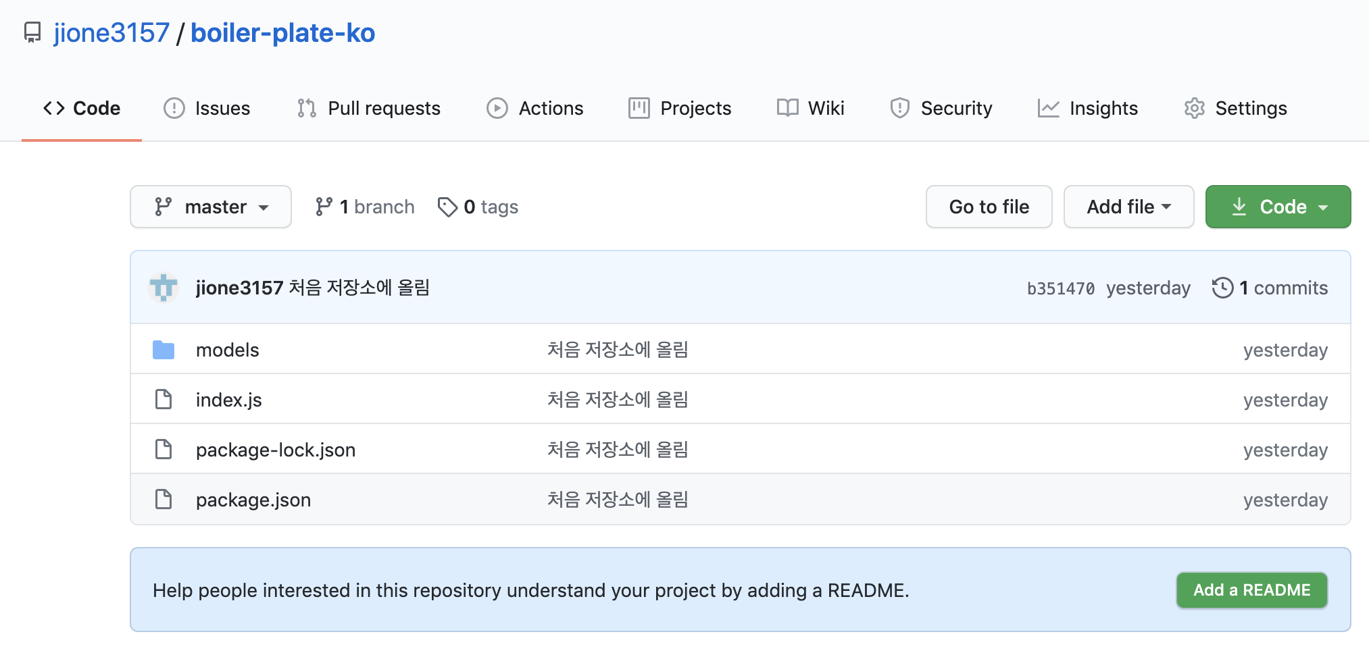Click the commit history clock icon
1369x651 pixels.
(x=1222, y=288)
